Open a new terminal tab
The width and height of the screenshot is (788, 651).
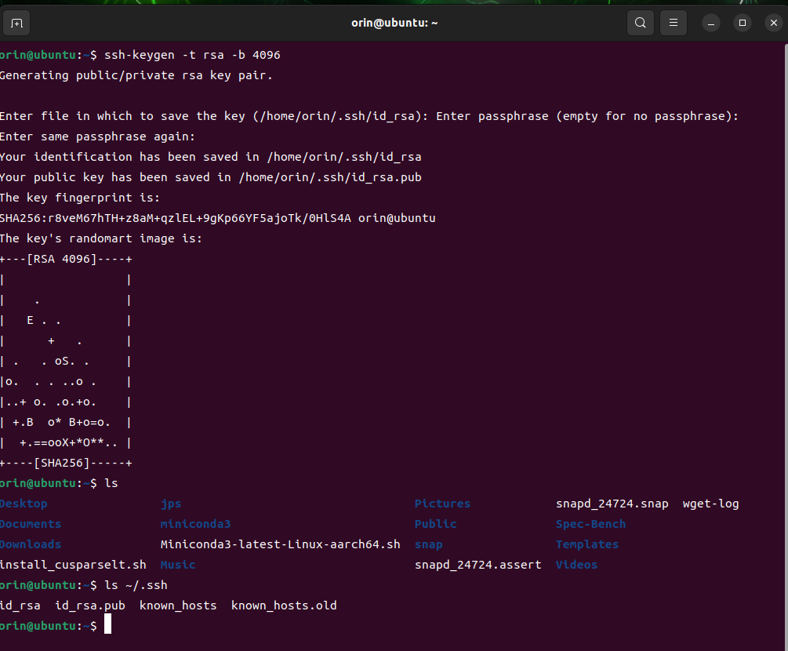(x=16, y=23)
